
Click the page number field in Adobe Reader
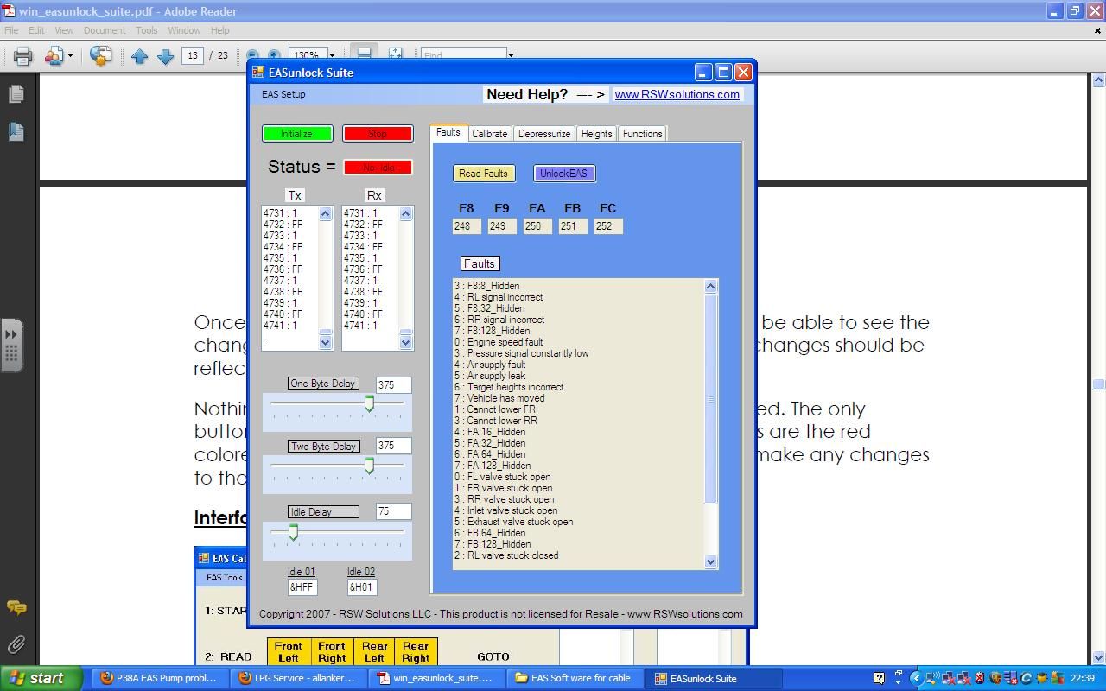193,56
